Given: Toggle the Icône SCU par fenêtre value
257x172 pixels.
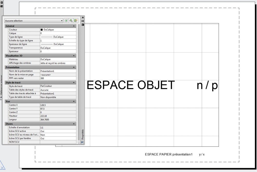Looking at the screenshot, I should click(58, 138).
